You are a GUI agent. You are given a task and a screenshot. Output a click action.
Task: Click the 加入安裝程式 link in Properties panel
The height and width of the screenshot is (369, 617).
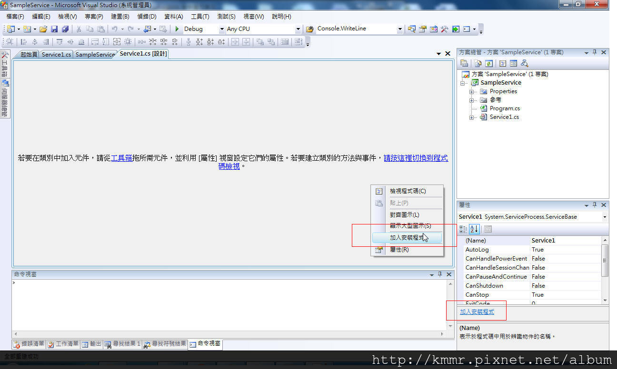point(477,312)
